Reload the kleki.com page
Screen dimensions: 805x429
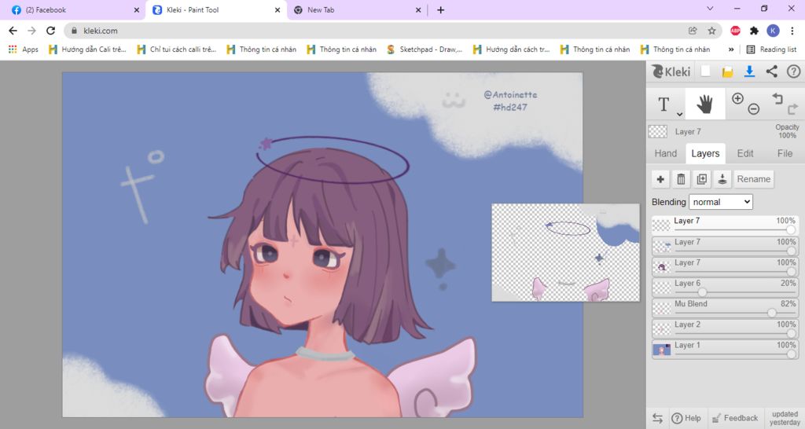(x=50, y=31)
